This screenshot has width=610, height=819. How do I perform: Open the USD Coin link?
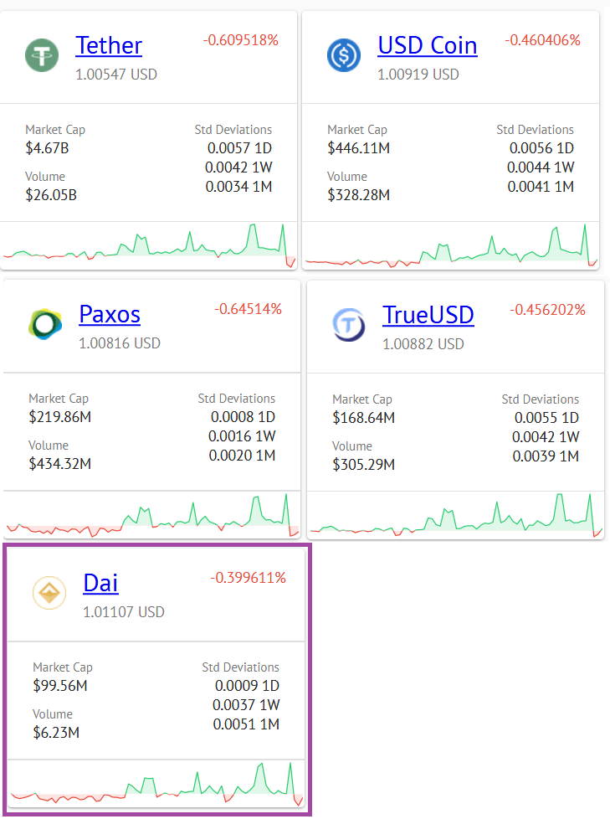(x=428, y=45)
